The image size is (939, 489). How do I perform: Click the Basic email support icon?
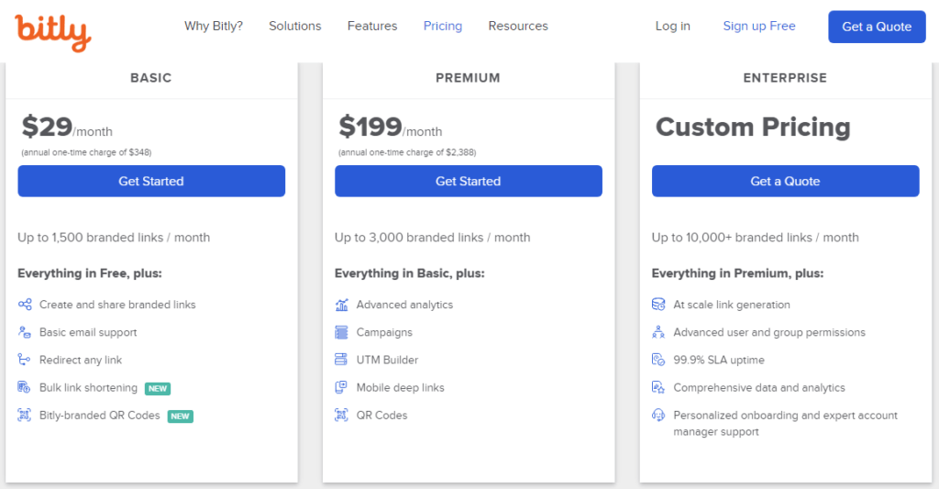pos(25,332)
